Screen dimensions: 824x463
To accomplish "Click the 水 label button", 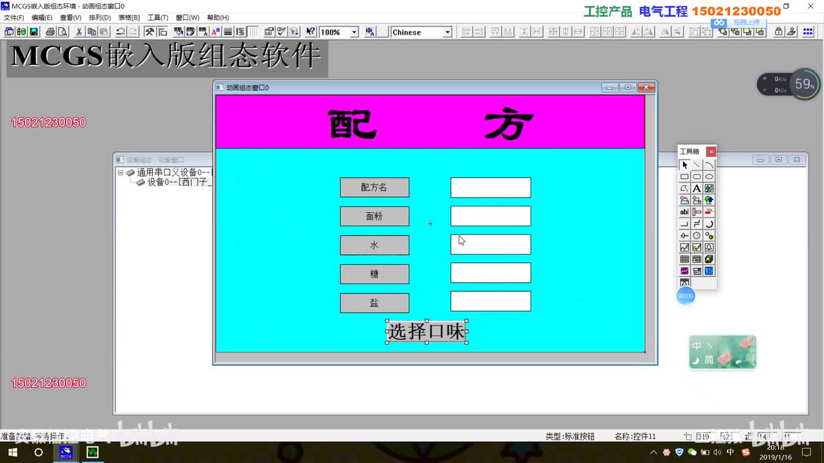I will point(375,245).
